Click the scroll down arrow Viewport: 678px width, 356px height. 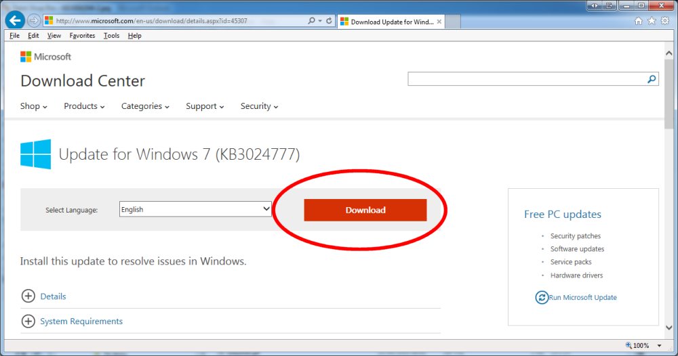pos(669,328)
